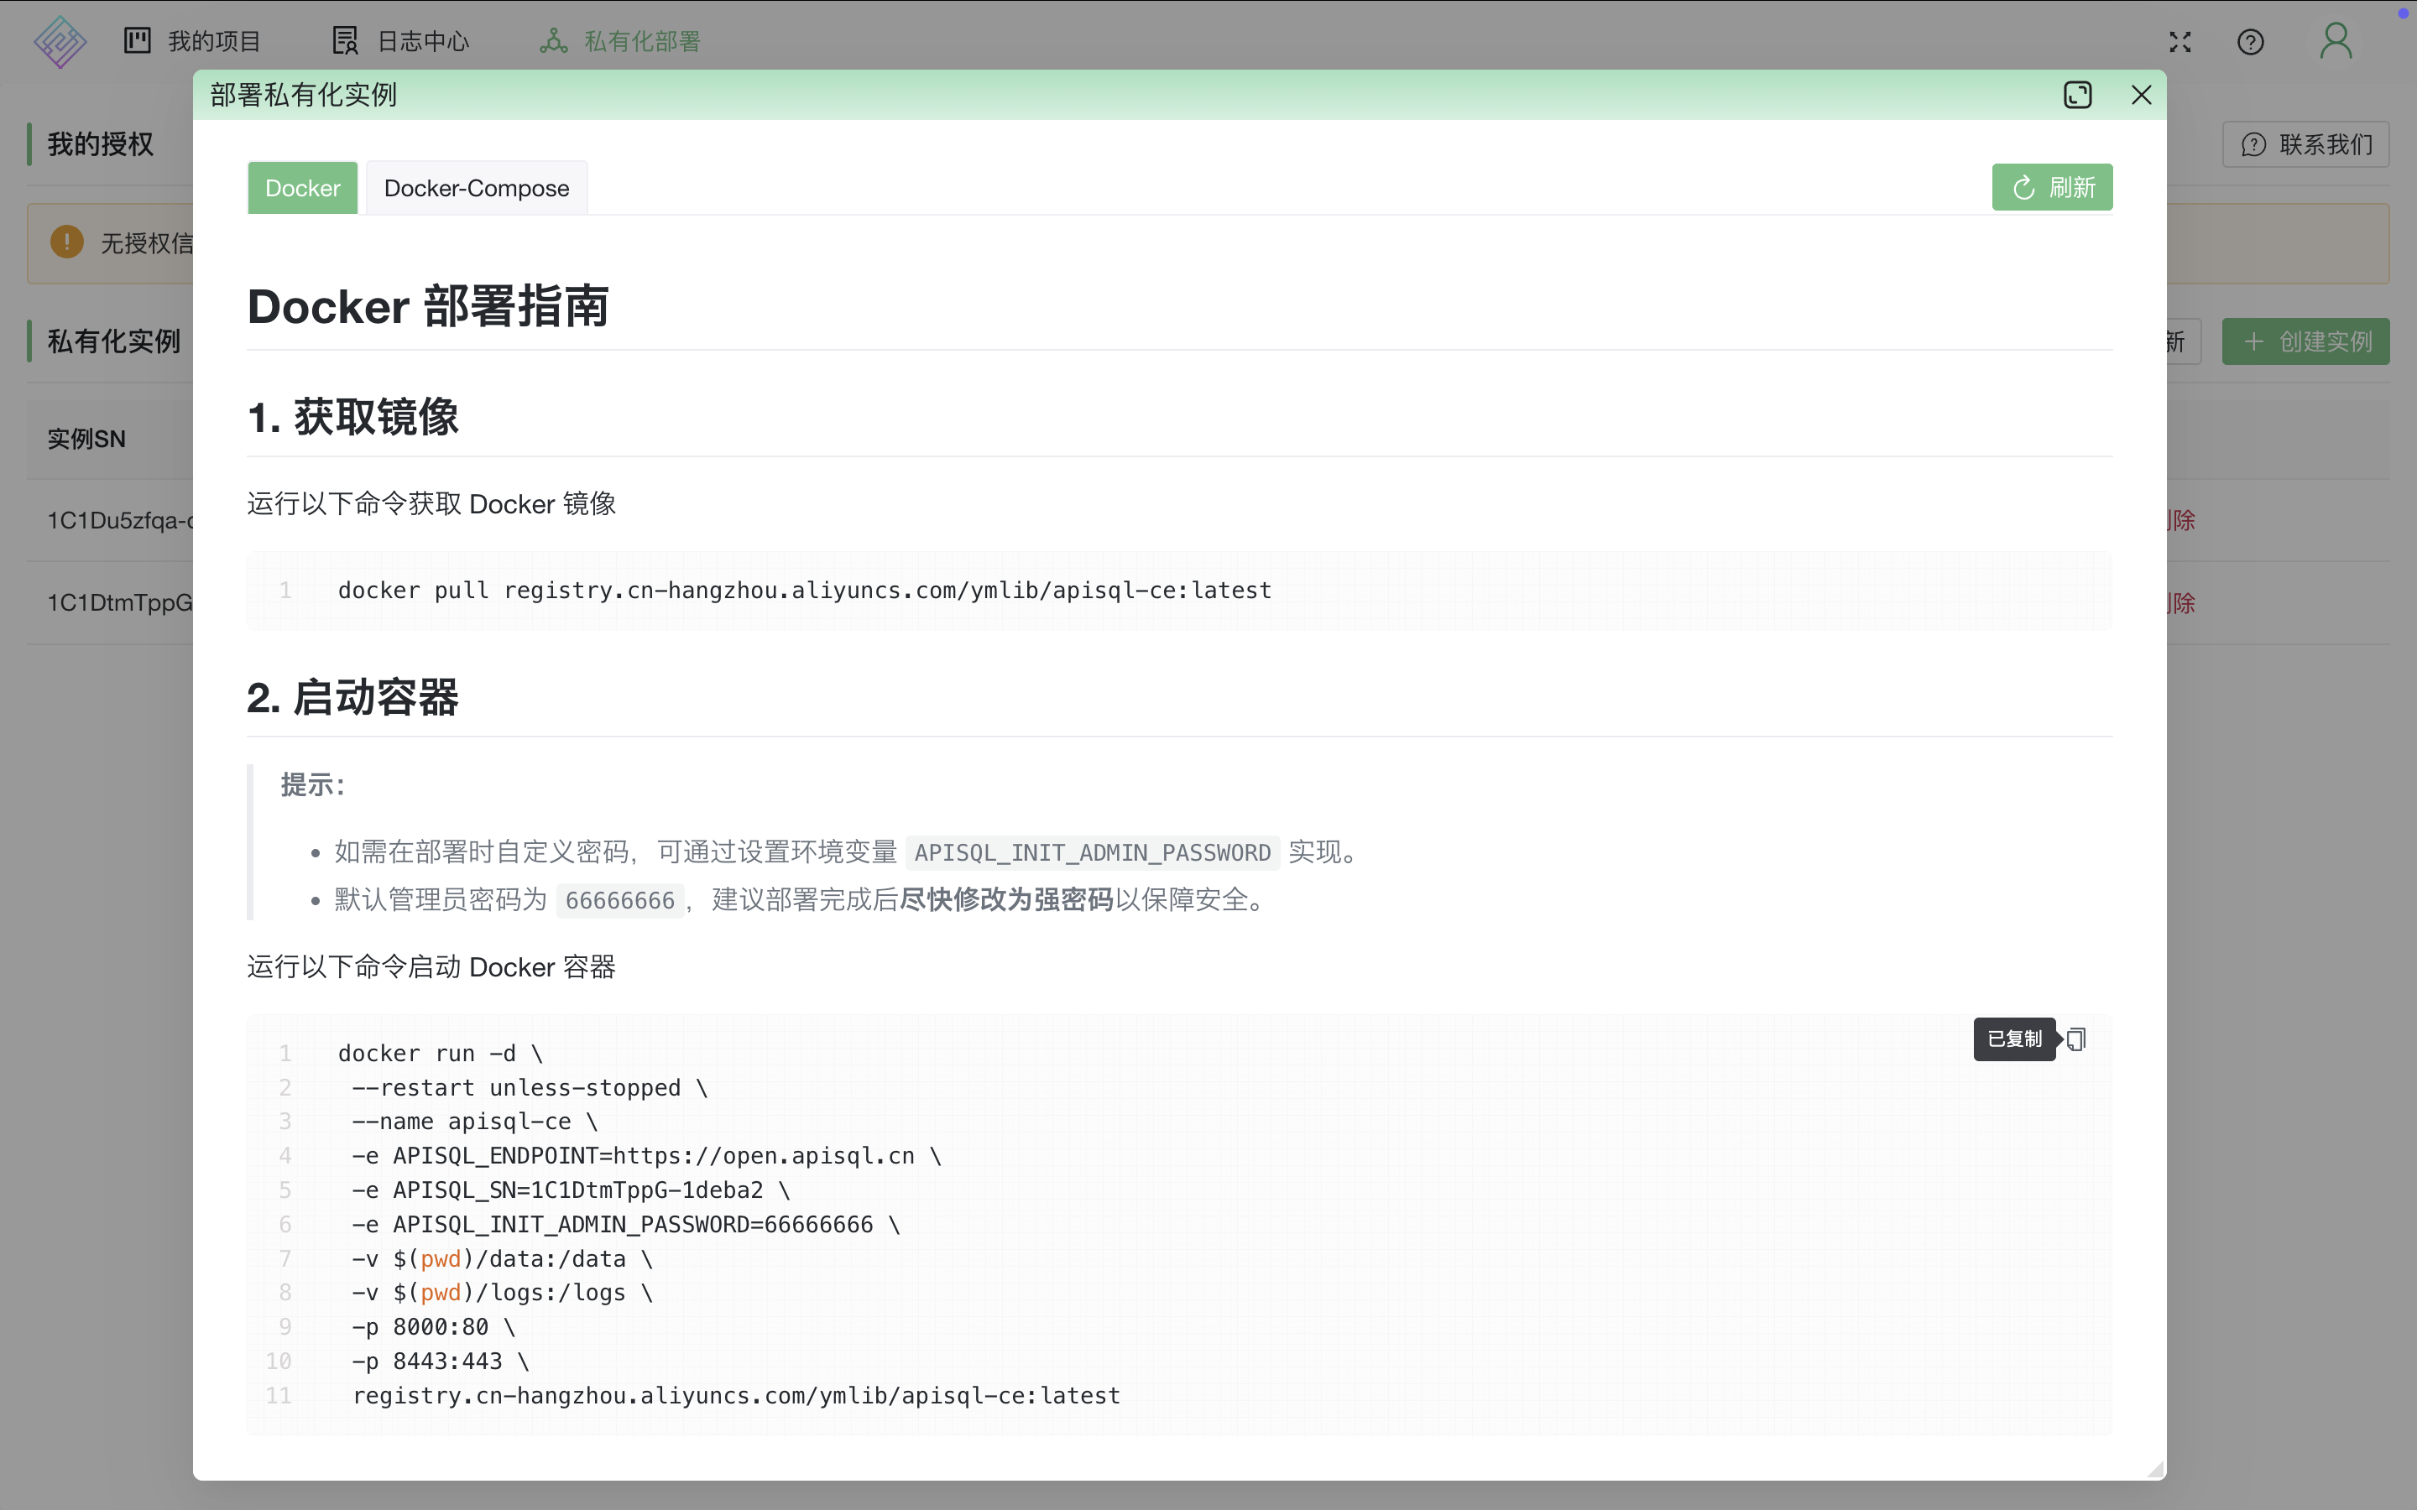Click the 日志中心 log document icon
Viewport: 2417px width, 1510px height.
pos(343,41)
